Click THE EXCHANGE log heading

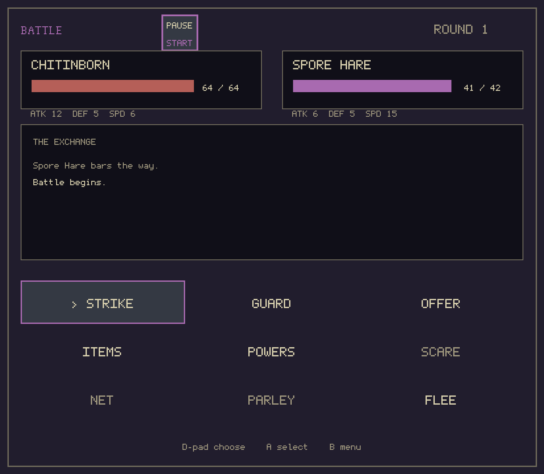[x=64, y=142]
